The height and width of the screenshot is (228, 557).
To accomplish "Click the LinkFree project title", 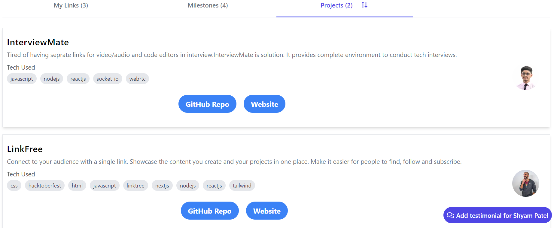I will pyautogui.click(x=25, y=149).
